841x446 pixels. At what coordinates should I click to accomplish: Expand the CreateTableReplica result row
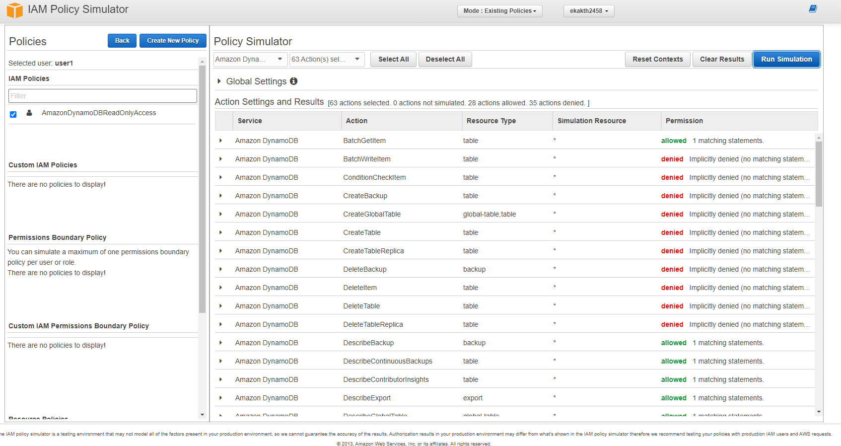tap(220, 251)
